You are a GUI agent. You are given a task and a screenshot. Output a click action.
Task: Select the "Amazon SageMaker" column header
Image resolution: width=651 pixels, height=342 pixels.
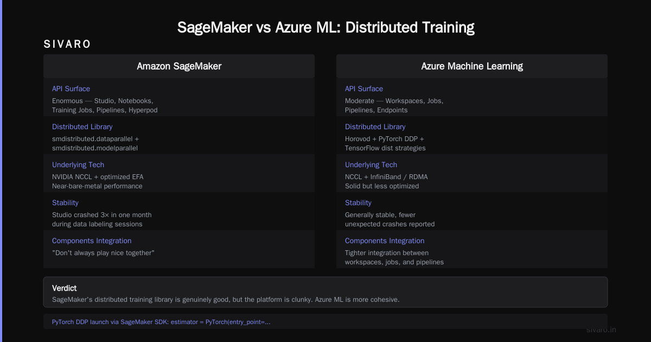179,66
